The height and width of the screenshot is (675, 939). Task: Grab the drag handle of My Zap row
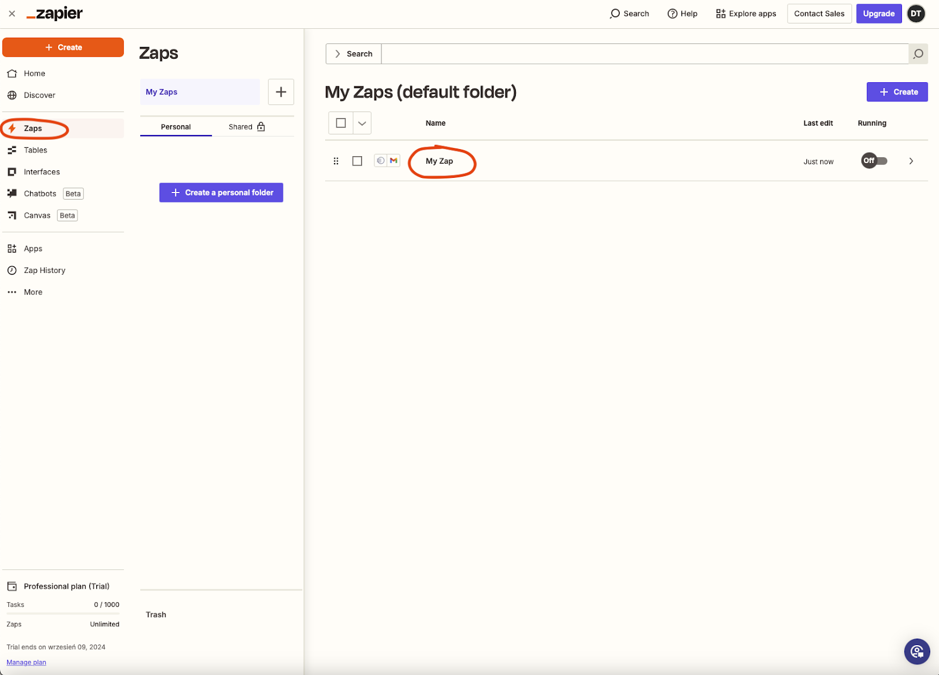(x=336, y=161)
